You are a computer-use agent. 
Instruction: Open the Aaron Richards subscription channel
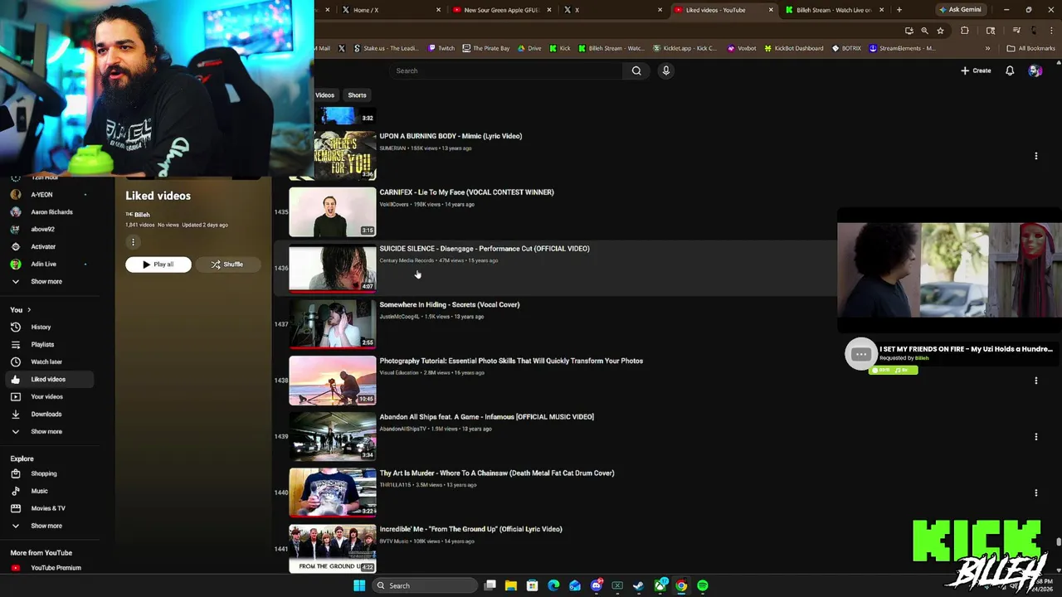51,211
